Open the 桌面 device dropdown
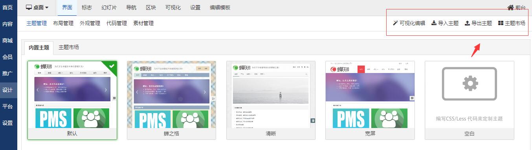Viewport: 532px width, 150px height. point(37,7)
